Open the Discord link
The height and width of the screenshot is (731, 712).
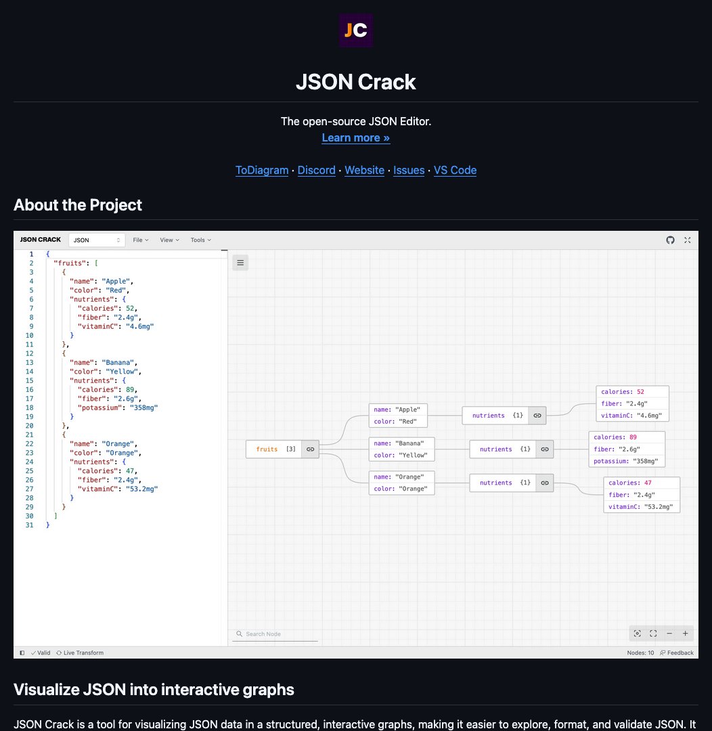pyautogui.click(x=316, y=170)
